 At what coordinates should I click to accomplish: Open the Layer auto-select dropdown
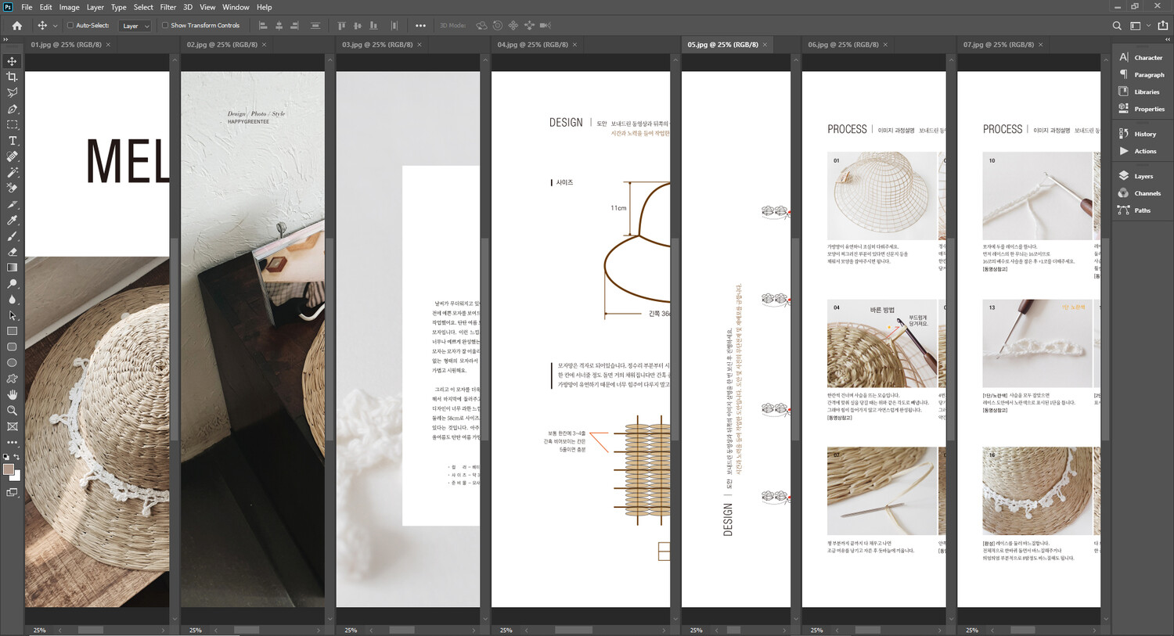[x=135, y=26]
